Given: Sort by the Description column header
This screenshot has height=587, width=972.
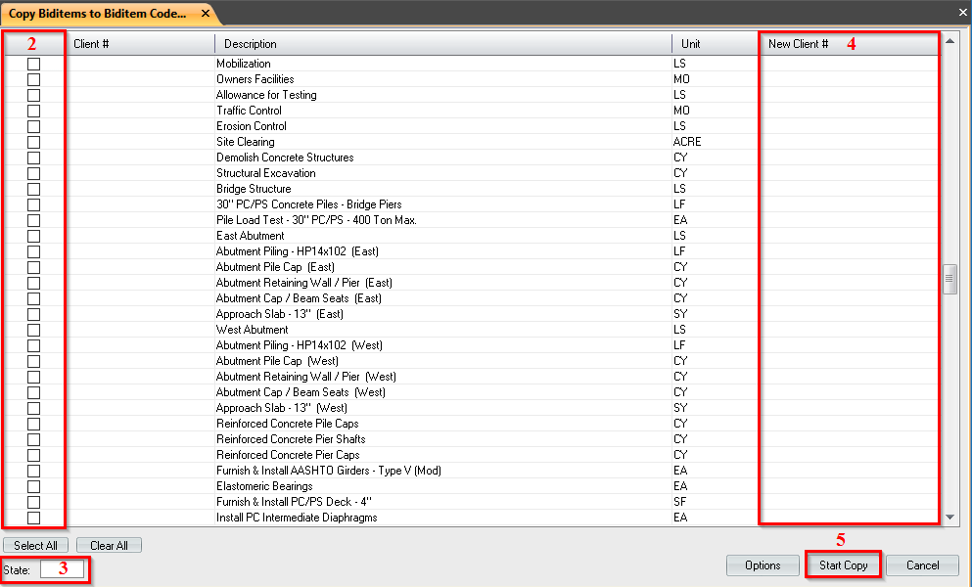Looking at the screenshot, I should coord(440,43).
